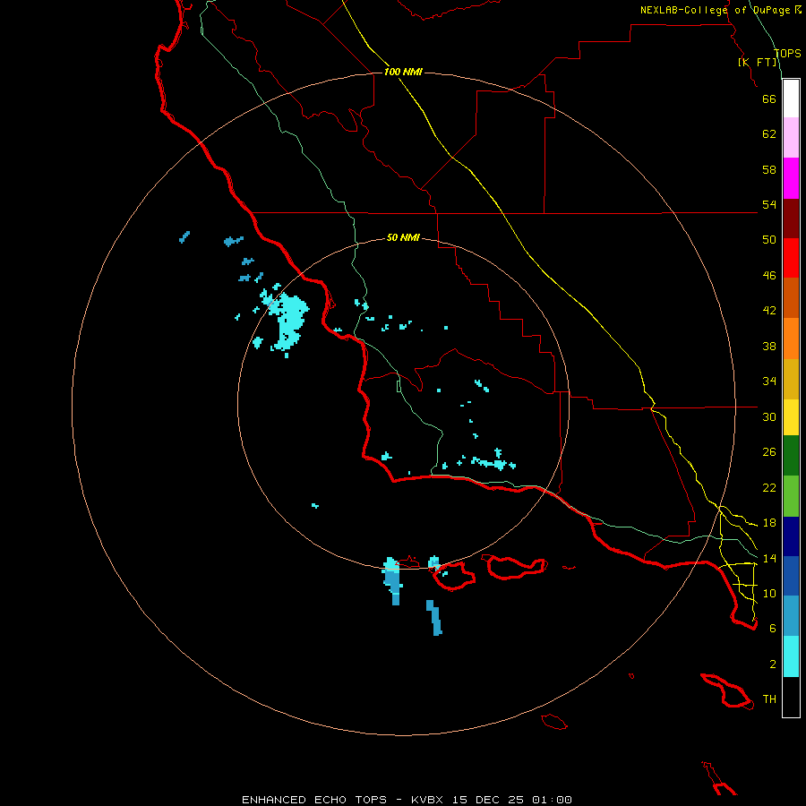Viewport: 806px width, 806px height.
Task: Click the medium blue 10 kft legend swatch
Action: (x=791, y=576)
